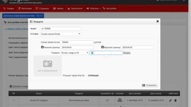The height and width of the screenshot is (107, 191).
Task: Click the Сумма заказа более amount field
Action: tap(77, 42)
